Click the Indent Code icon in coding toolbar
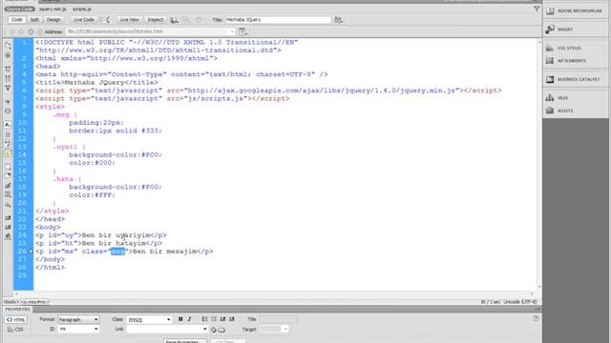This screenshot has height=343, width=611. click(8, 218)
